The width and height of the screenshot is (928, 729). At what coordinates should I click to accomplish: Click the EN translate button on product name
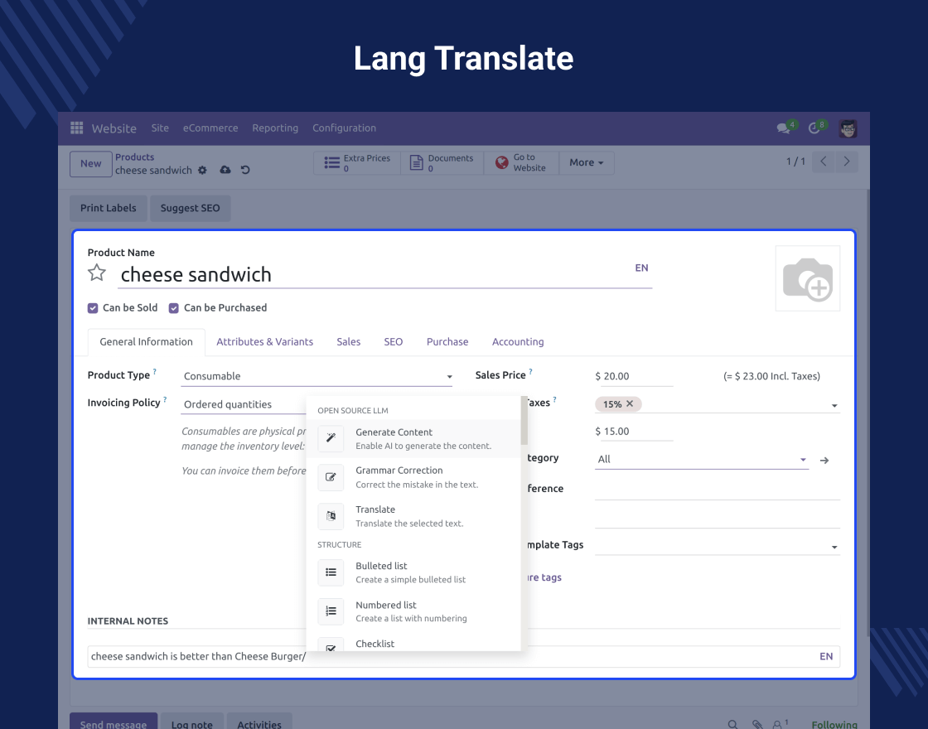641,268
